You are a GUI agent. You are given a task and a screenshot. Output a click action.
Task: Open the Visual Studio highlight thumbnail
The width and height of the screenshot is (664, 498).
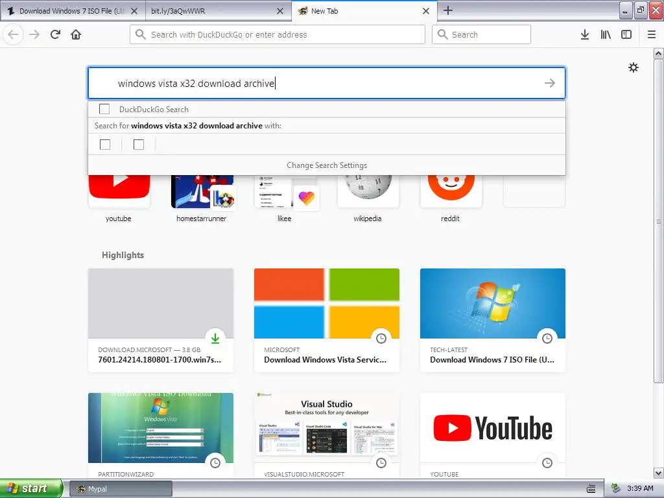pos(327,428)
